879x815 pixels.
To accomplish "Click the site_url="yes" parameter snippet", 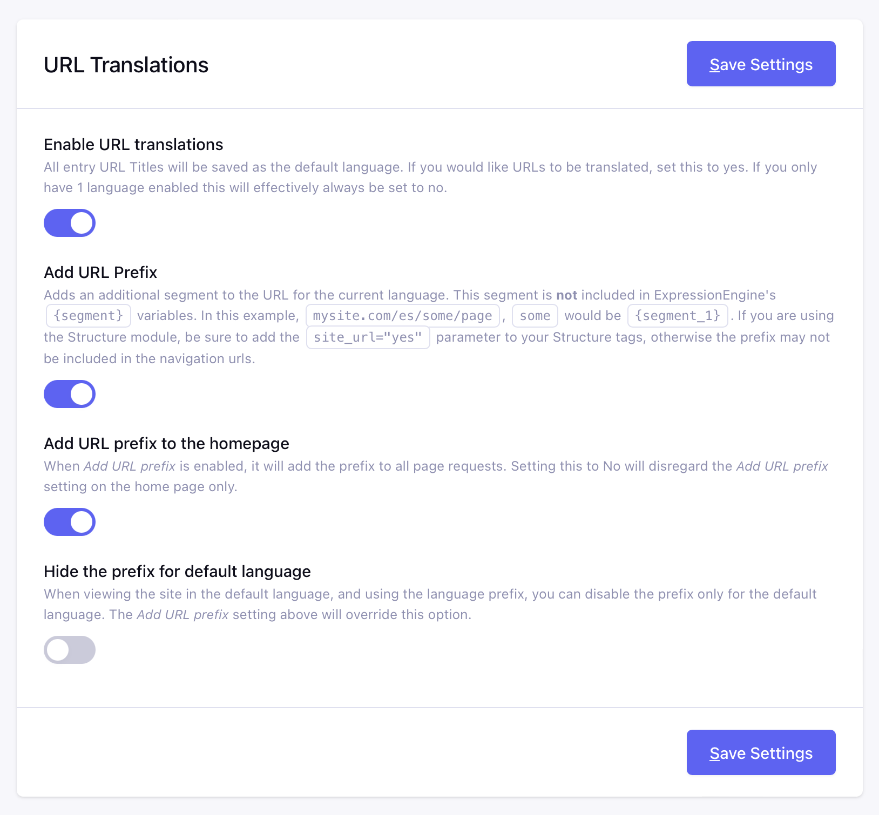I will point(368,337).
